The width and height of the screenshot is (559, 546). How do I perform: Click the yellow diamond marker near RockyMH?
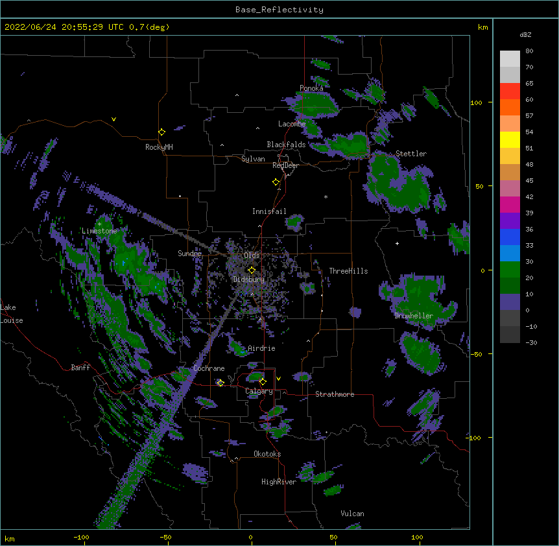coord(162,132)
